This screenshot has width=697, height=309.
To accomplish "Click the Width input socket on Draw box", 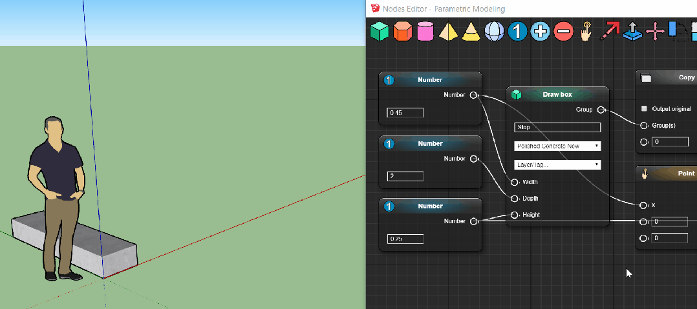I will tap(515, 182).
